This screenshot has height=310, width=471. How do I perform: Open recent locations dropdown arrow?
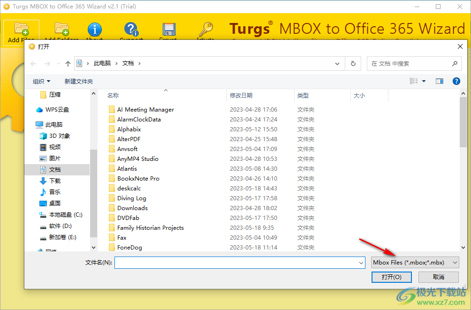(58, 64)
